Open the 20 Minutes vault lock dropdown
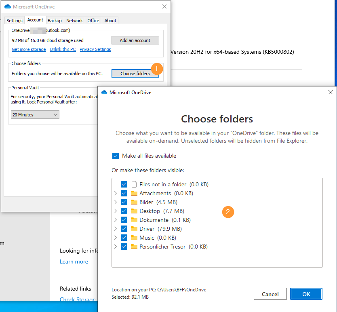This screenshot has height=312, width=337. [35, 115]
